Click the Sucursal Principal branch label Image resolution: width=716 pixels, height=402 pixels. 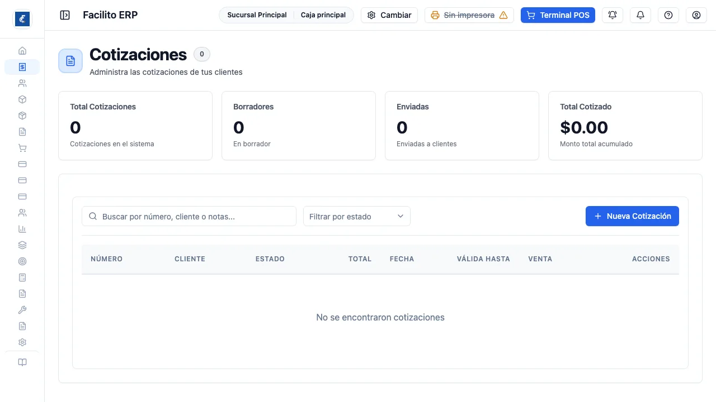257,15
